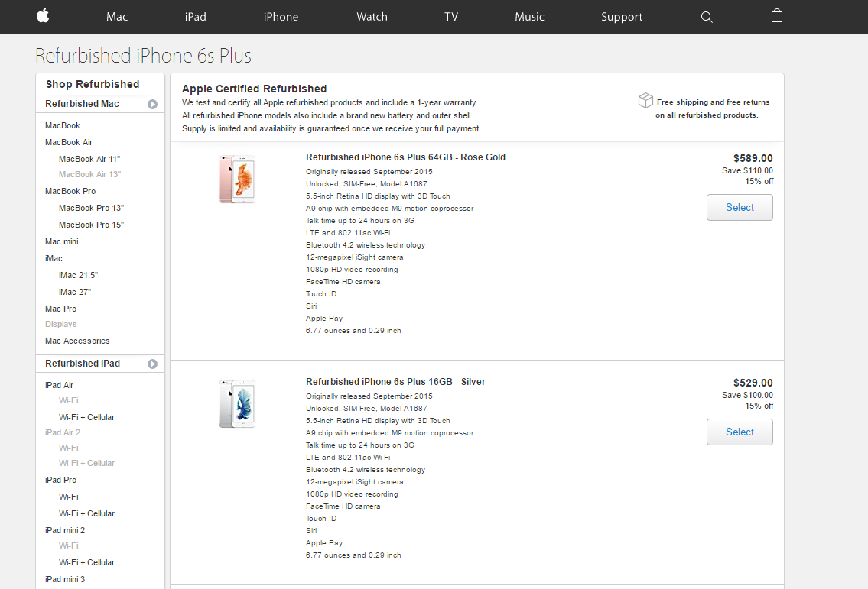
Task: Click the free shipping box icon
Action: pos(645,101)
